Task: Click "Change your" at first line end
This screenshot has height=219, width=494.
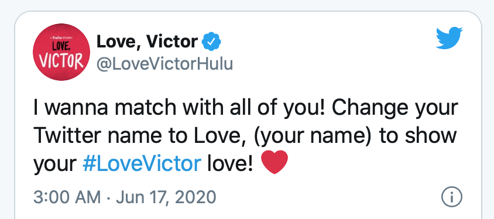Action: click(395, 108)
